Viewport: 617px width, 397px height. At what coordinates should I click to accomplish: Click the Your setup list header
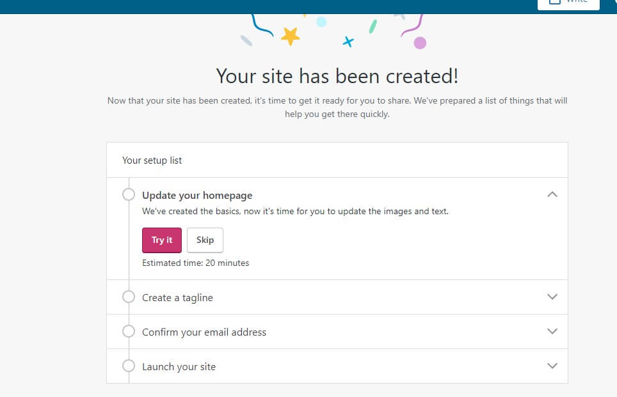click(151, 160)
